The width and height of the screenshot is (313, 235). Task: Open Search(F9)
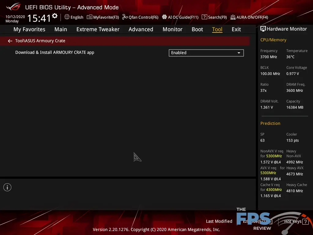tap(214, 17)
